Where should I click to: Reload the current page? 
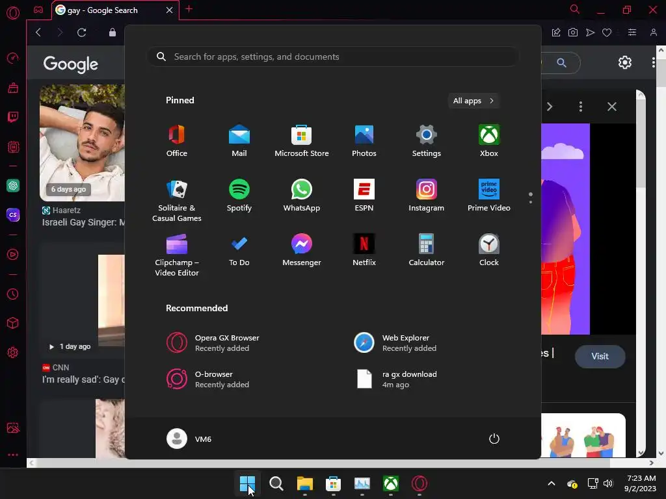pos(81,32)
